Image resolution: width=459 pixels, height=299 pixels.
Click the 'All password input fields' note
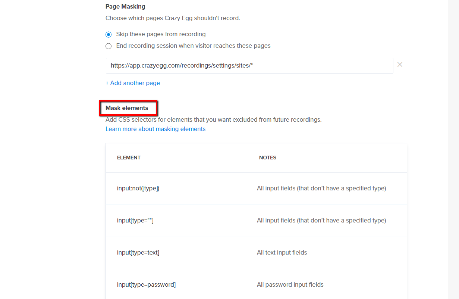click(x=290, y=284)
